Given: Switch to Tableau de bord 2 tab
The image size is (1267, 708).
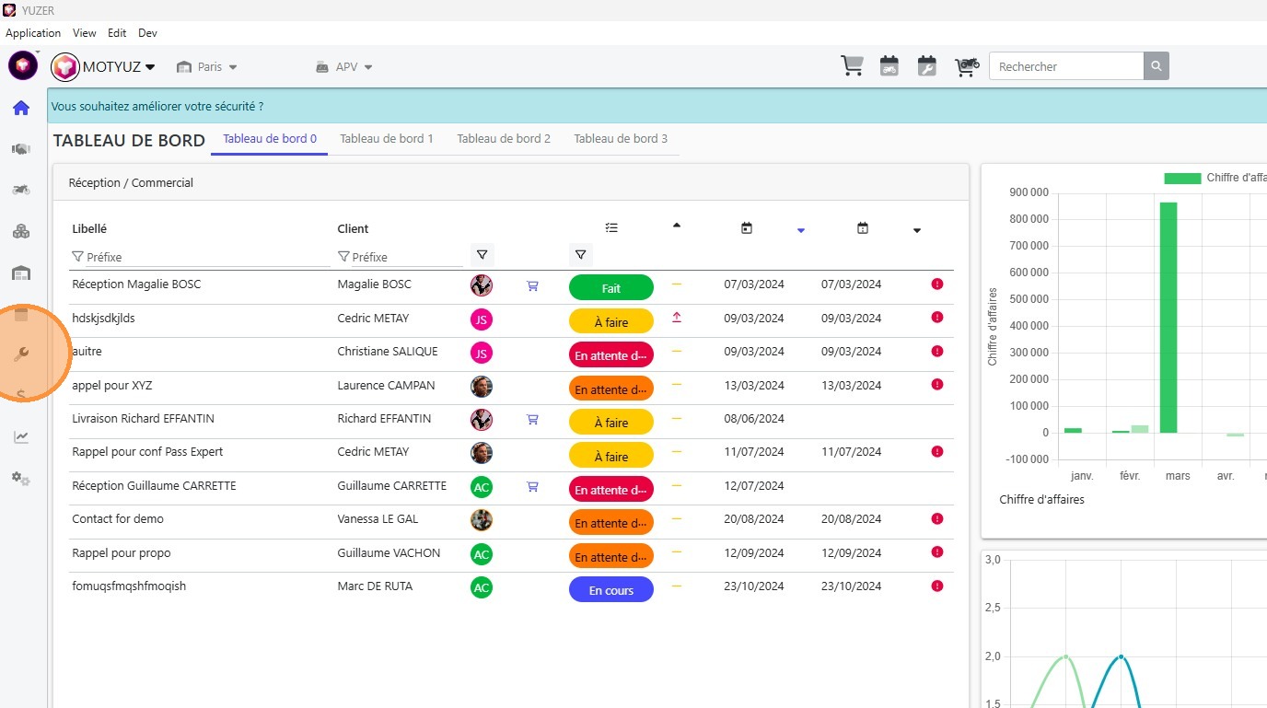Looking at the screenshot, I should click(504, 139).
